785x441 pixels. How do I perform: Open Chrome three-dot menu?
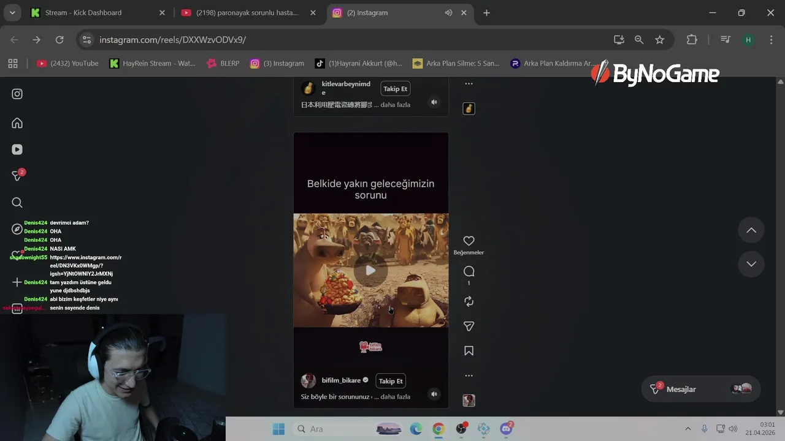click(x=771, y=40)
